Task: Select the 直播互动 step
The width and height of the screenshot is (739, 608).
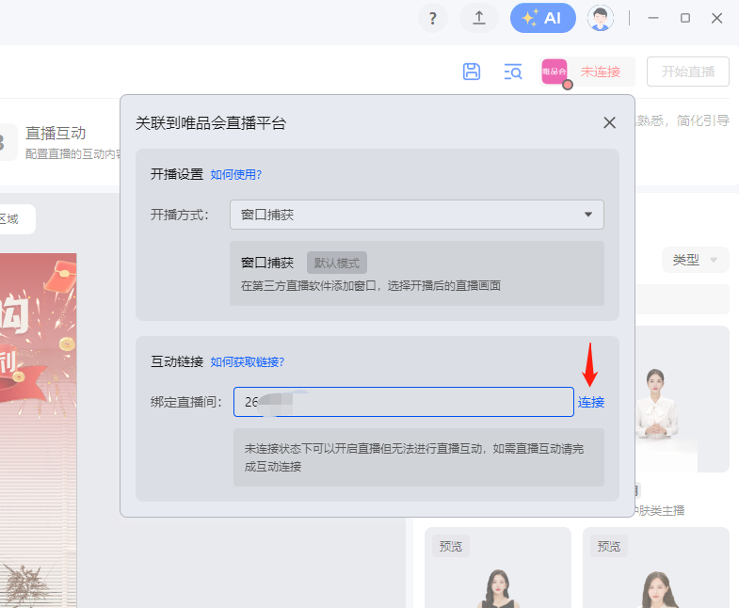Action: (56, 134)
